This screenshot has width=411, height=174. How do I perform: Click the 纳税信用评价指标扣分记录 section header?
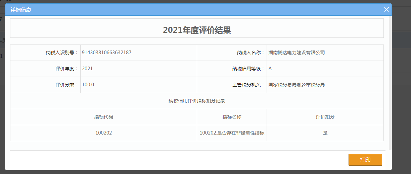(197, 101)
